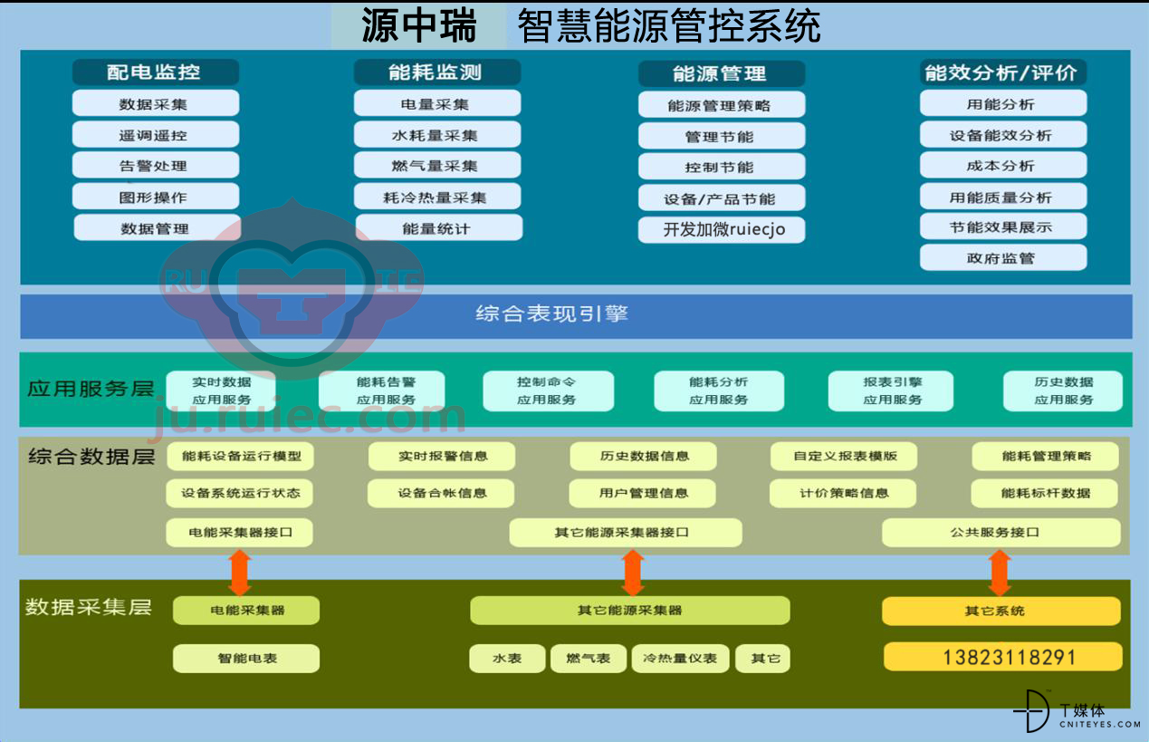This screenshot has height=742, width=1149.
Task: Select the green 电能采集器 box
Action: (x=246, y=611)
